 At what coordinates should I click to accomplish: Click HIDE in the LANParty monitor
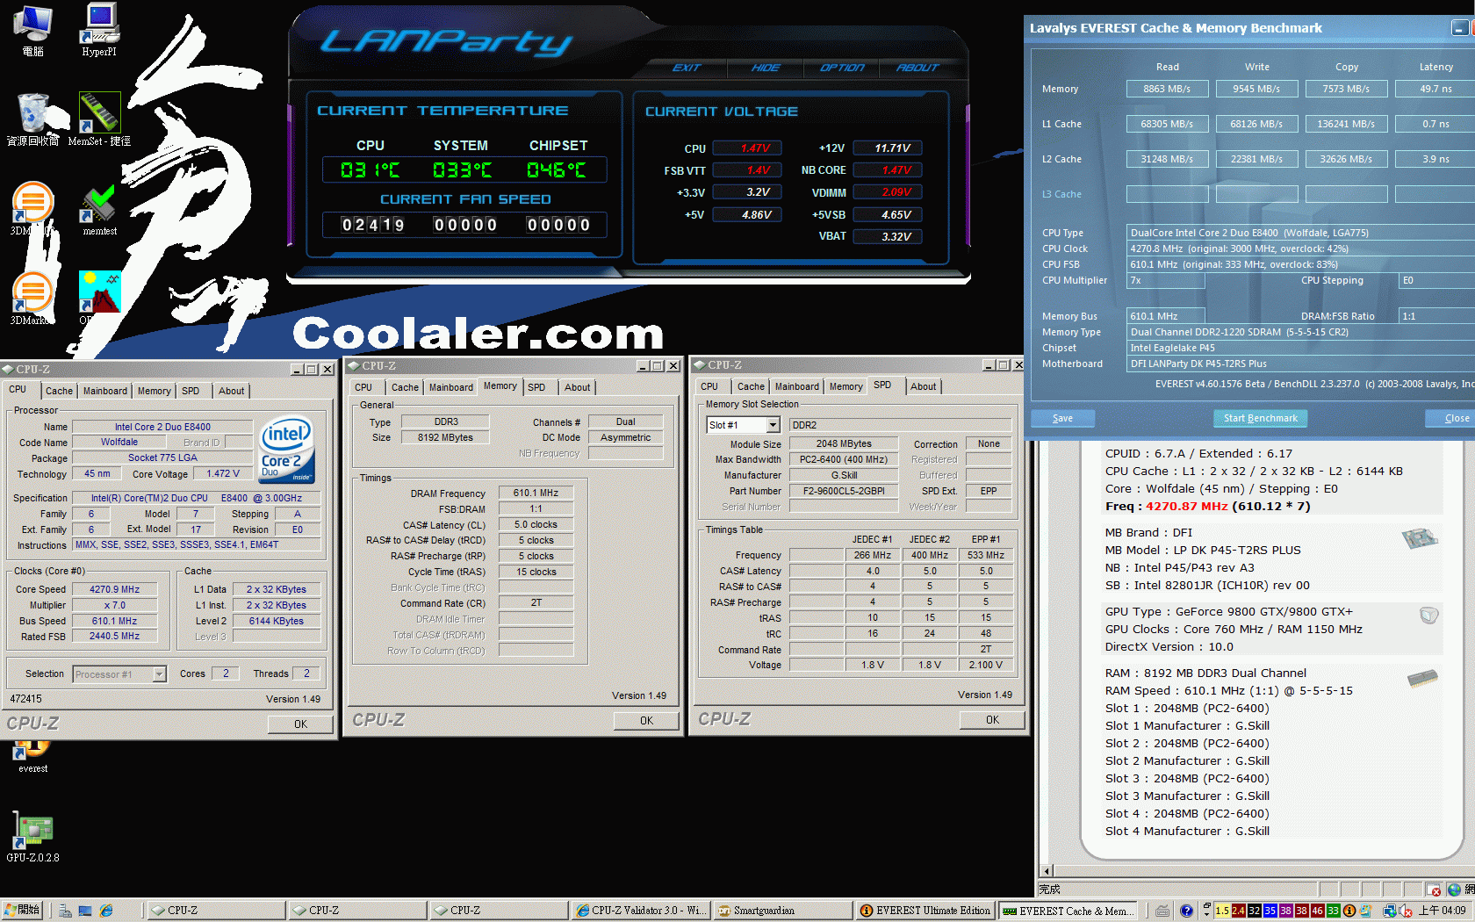coord(766,68)
